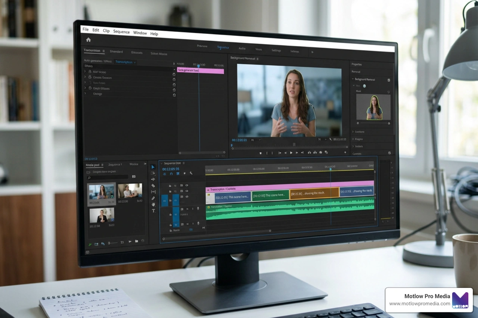Click the Lift icon in monitor controls
The height and width of the screenshot is (318, 478).
[310, 152]
